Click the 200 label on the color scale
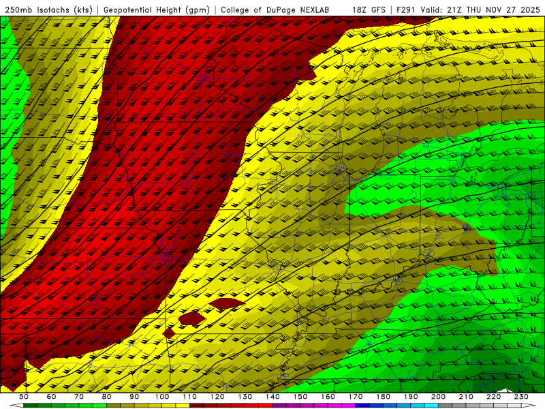 (439, 397)
